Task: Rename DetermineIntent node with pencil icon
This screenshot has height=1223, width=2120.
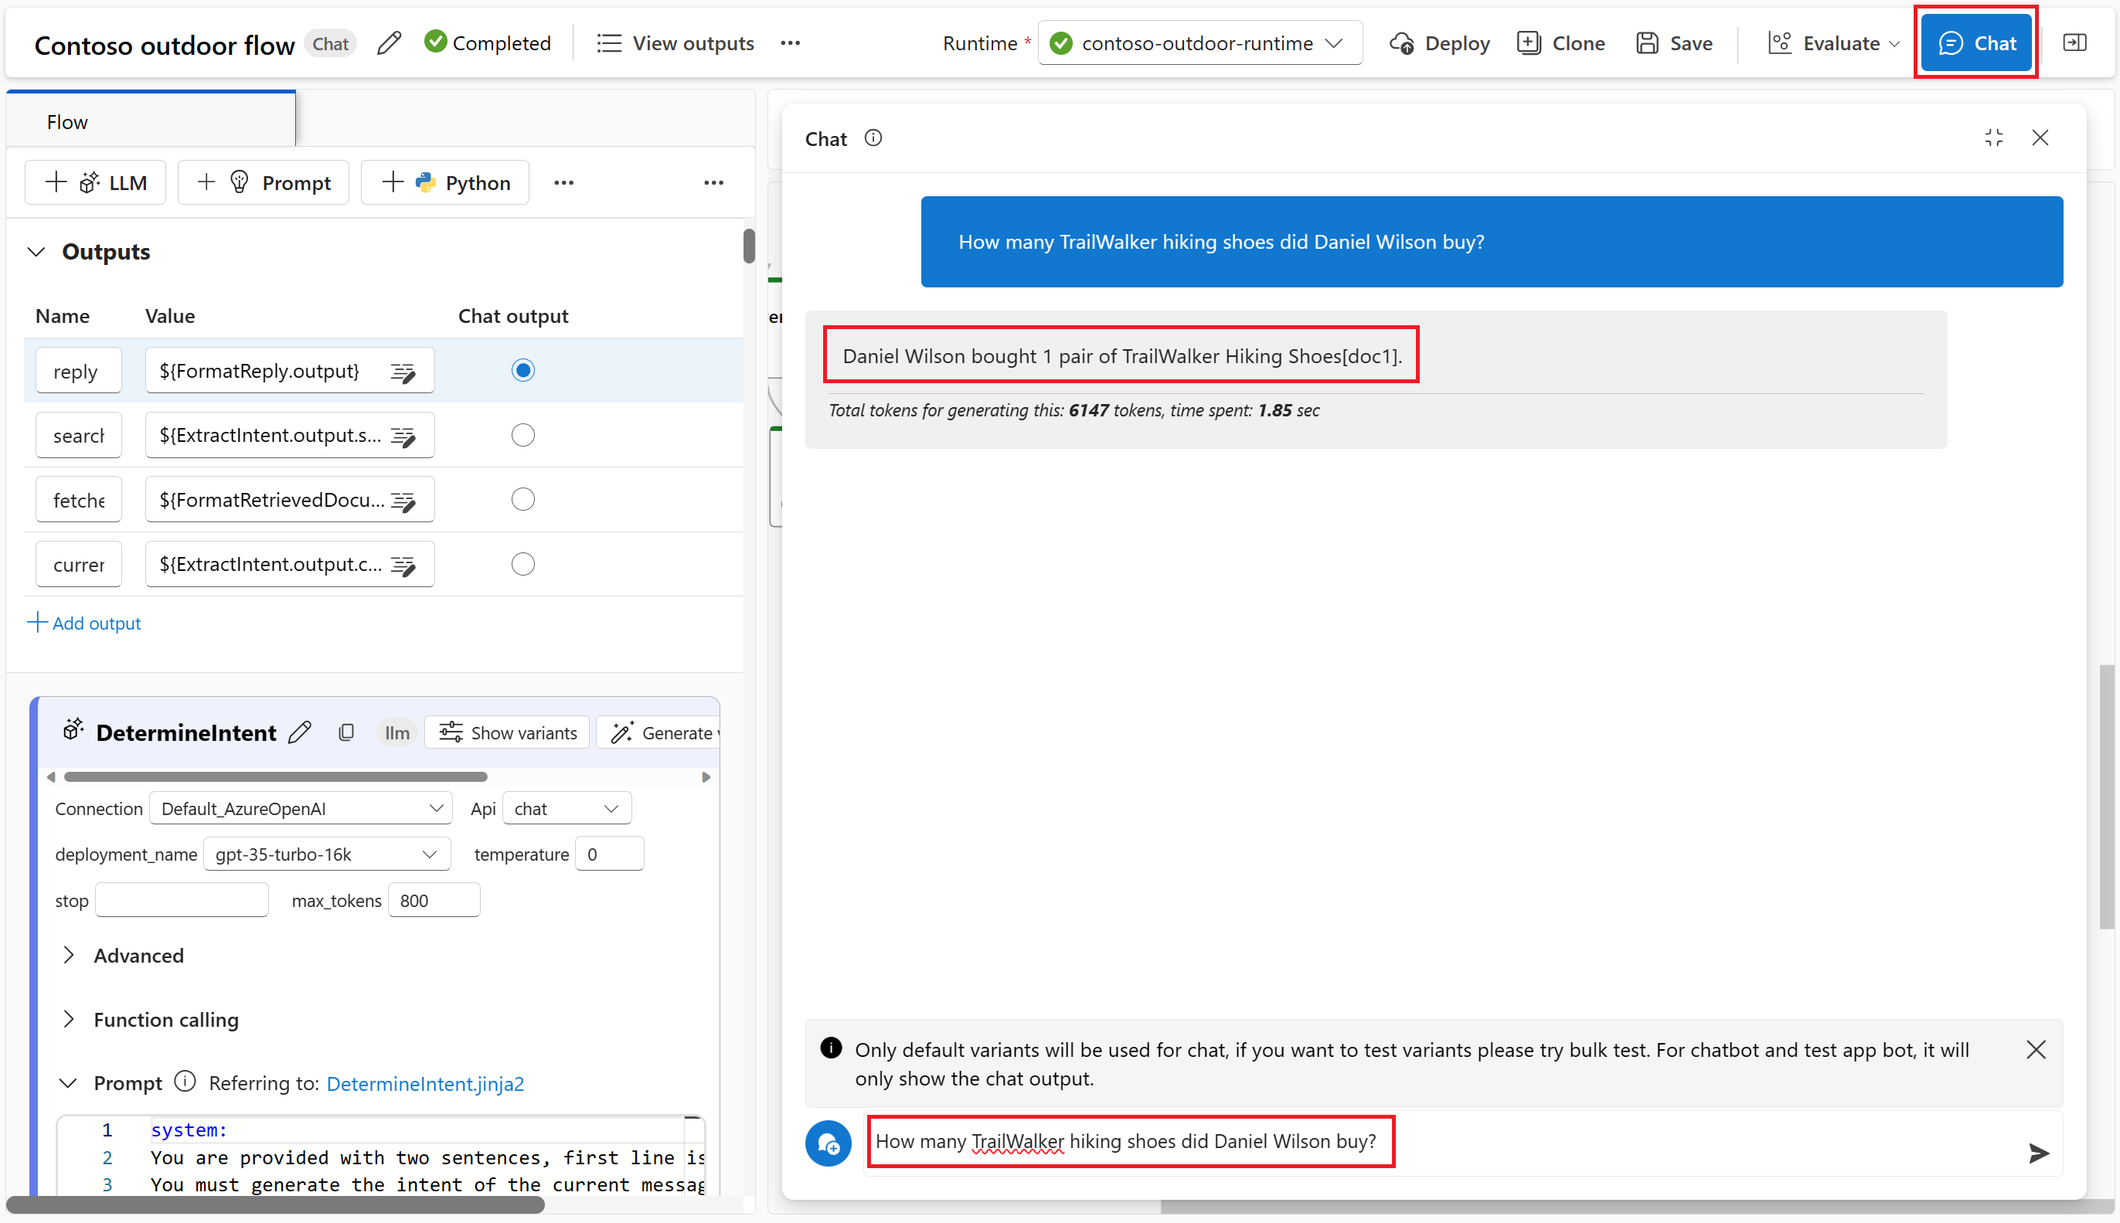Action: [x=300, y=732]
